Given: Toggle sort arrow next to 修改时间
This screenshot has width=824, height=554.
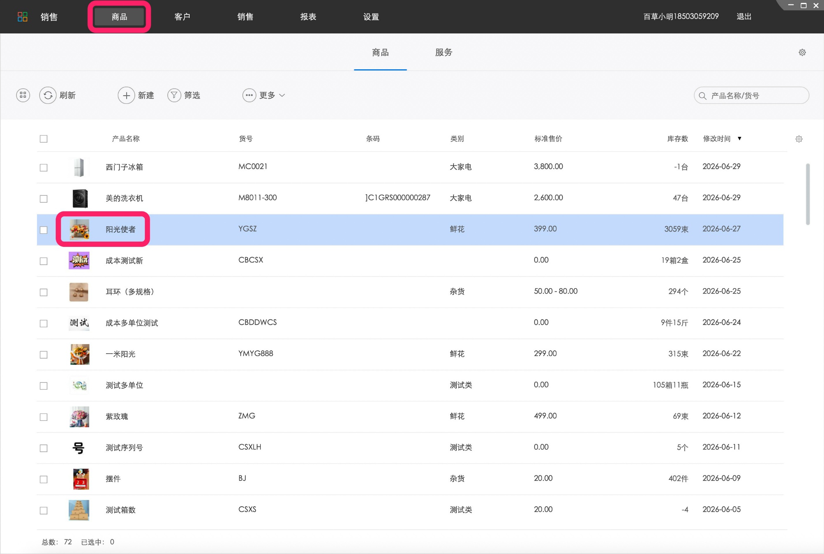Looking at the screenshot, I should [739, 138].
